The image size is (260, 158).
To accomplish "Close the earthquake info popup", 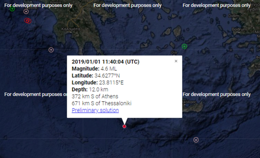I will pos(176,61).
